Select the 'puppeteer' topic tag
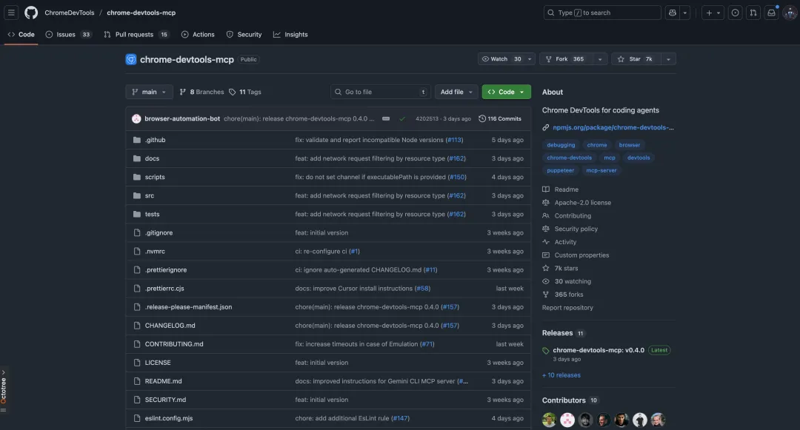800x430 pixels. 560,171
